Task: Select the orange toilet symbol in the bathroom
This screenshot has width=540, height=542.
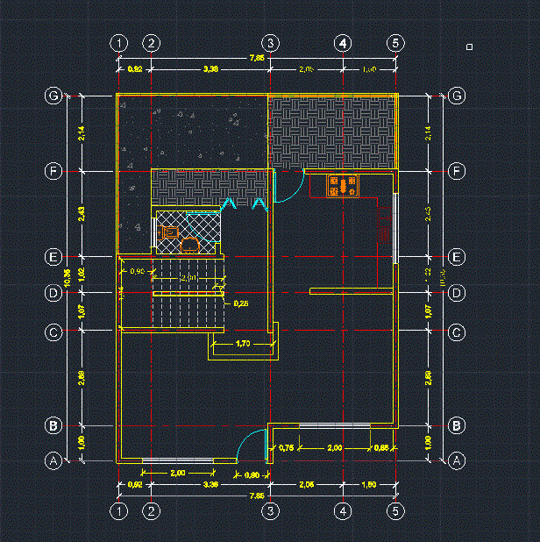Action: (x=168, y=232)
